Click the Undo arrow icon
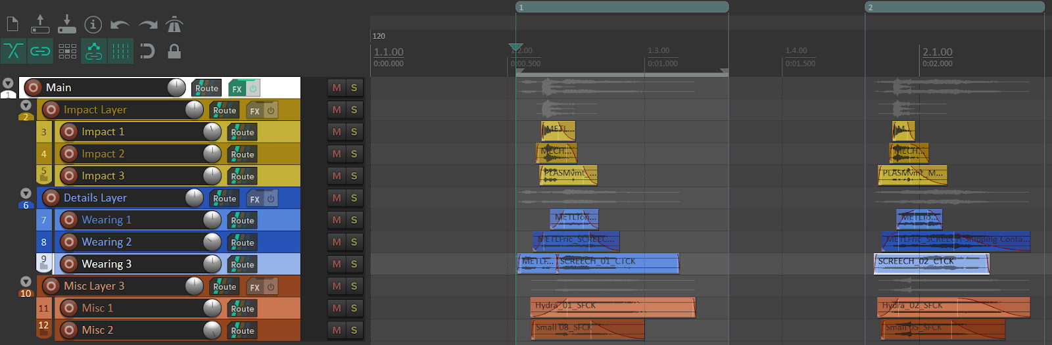The image size is (1052, 345). tap(120, 25)
